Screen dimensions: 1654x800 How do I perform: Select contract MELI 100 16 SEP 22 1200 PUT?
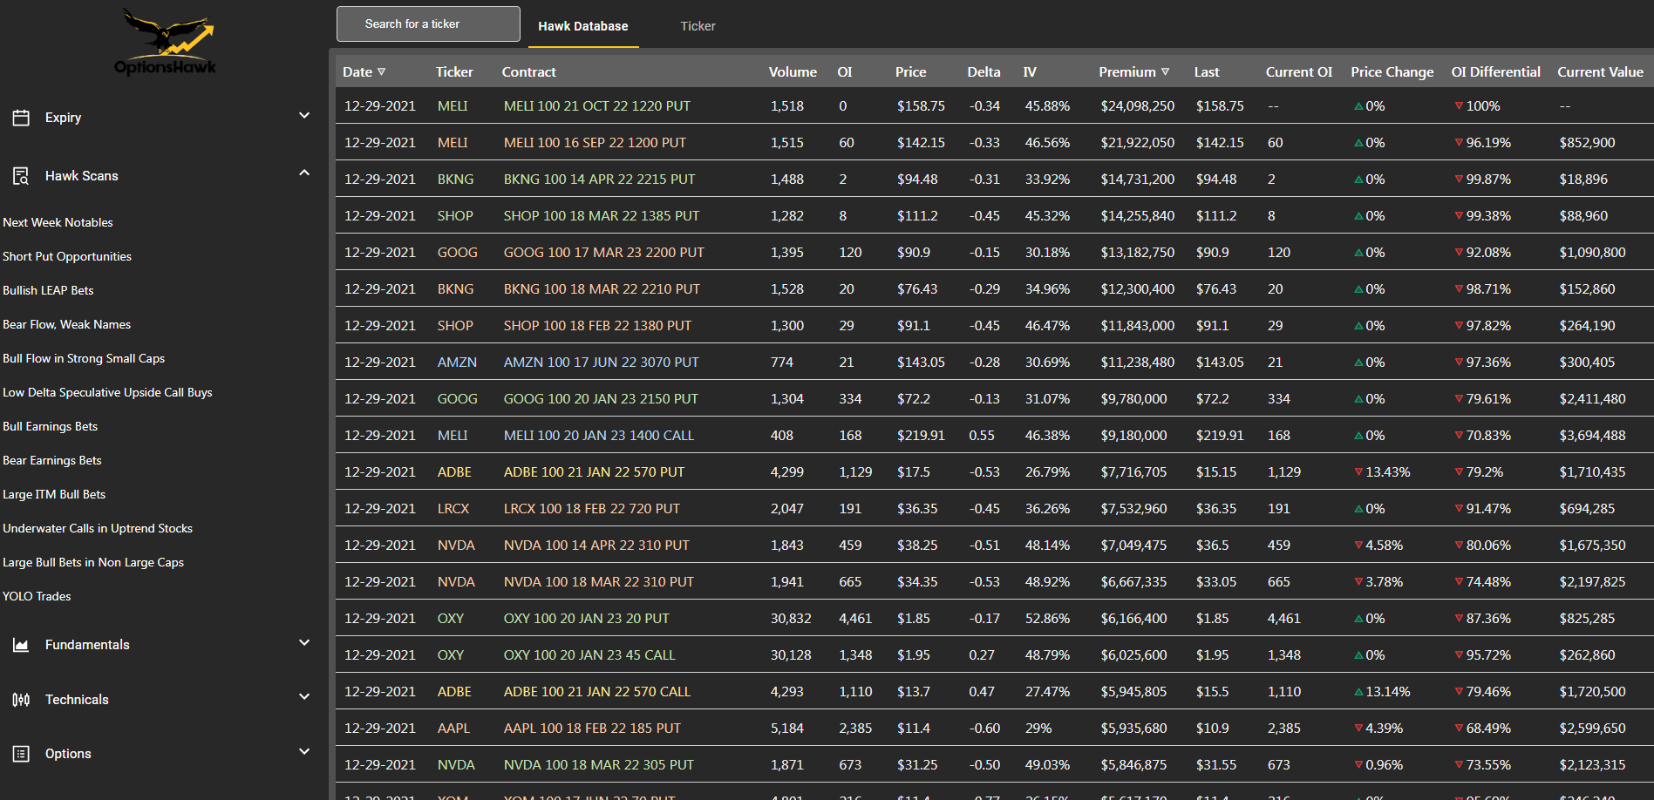pos(595,143)
